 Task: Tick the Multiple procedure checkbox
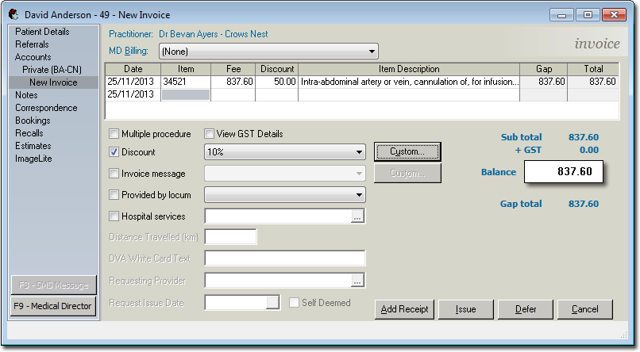(114, 134)
